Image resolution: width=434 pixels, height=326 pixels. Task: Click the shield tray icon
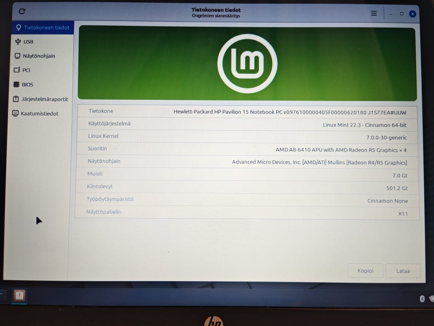(x=432, y=298)
